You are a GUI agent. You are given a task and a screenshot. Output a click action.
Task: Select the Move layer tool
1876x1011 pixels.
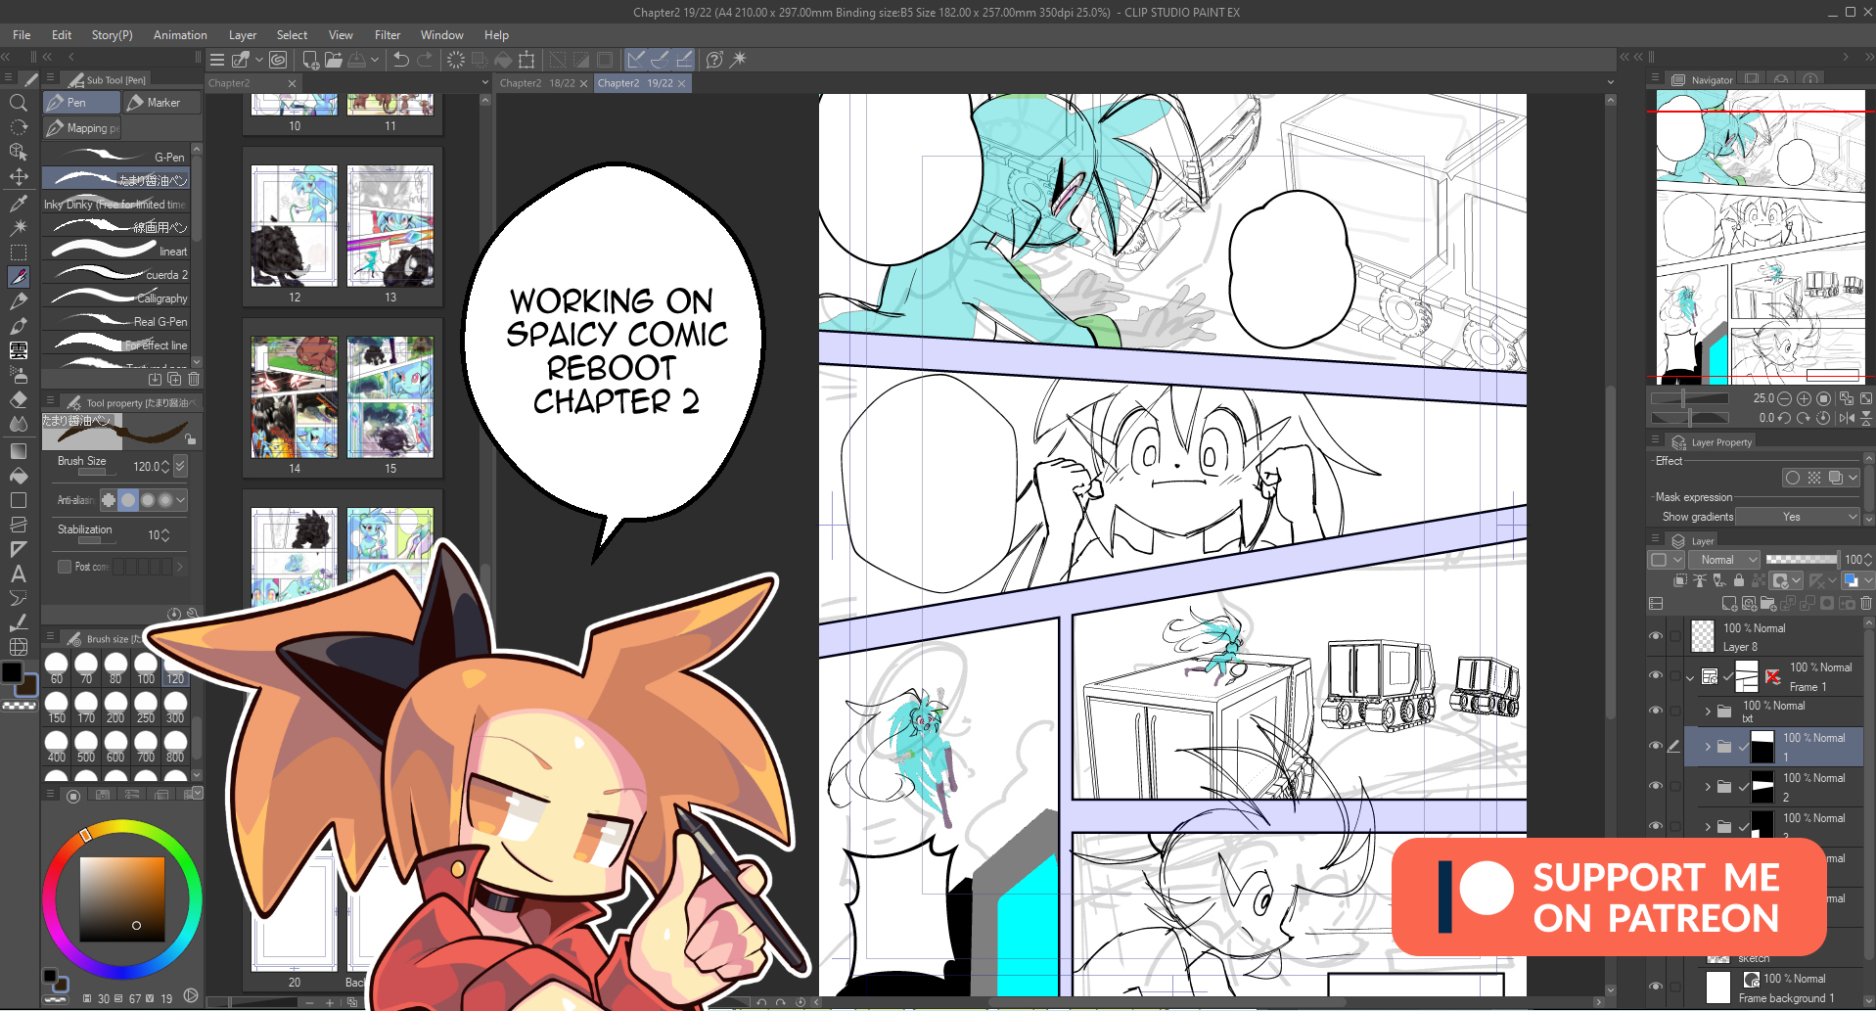tap(18, 177)
